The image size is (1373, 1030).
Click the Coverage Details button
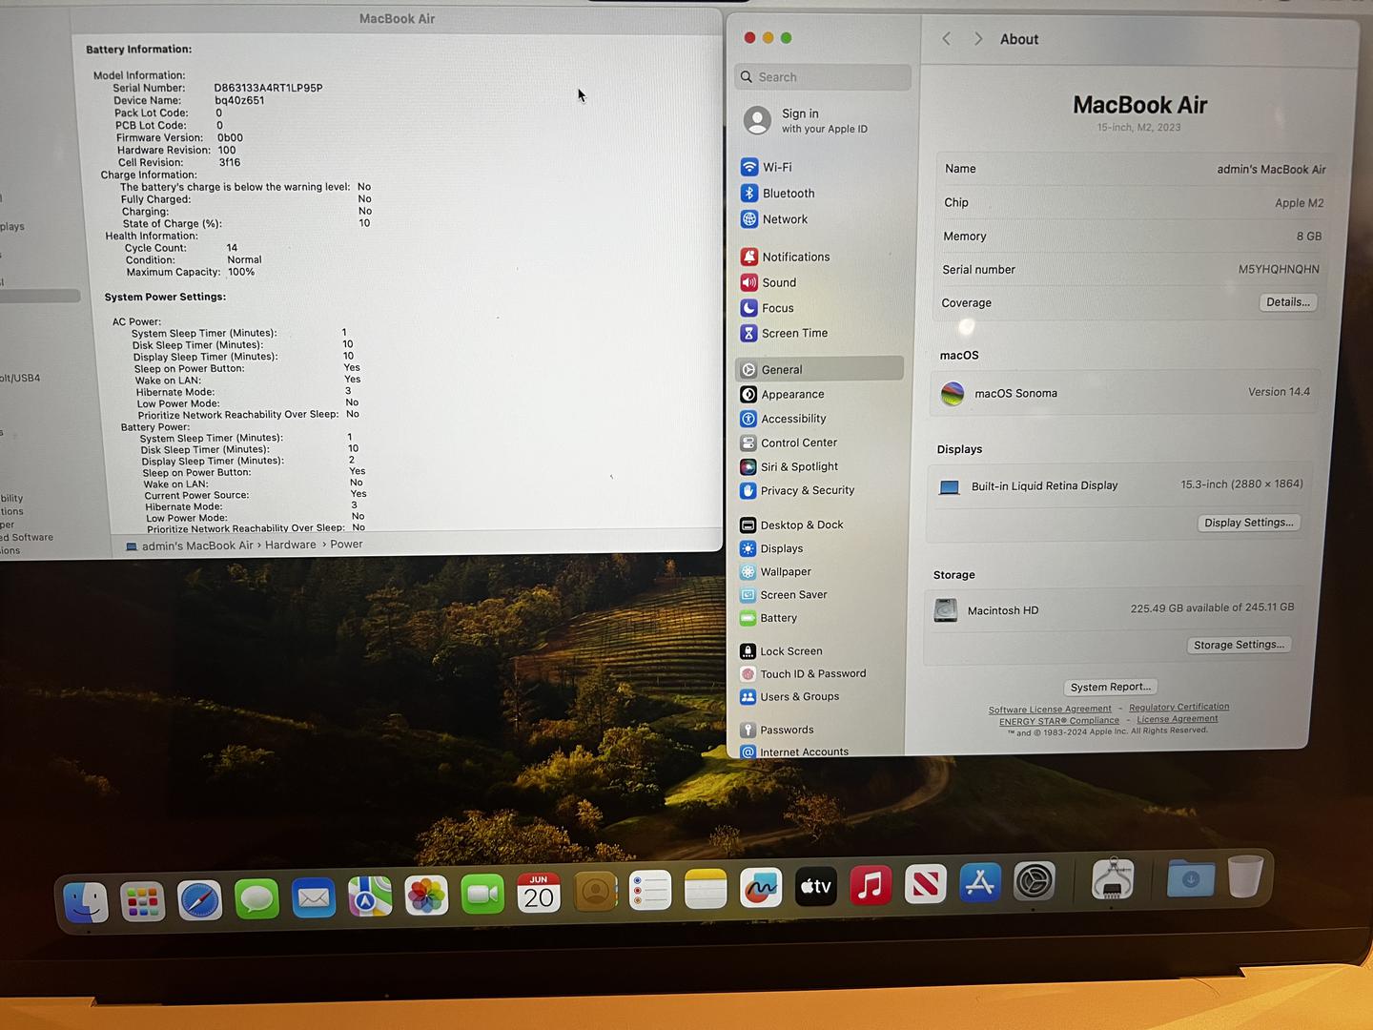pos(1288,302)
